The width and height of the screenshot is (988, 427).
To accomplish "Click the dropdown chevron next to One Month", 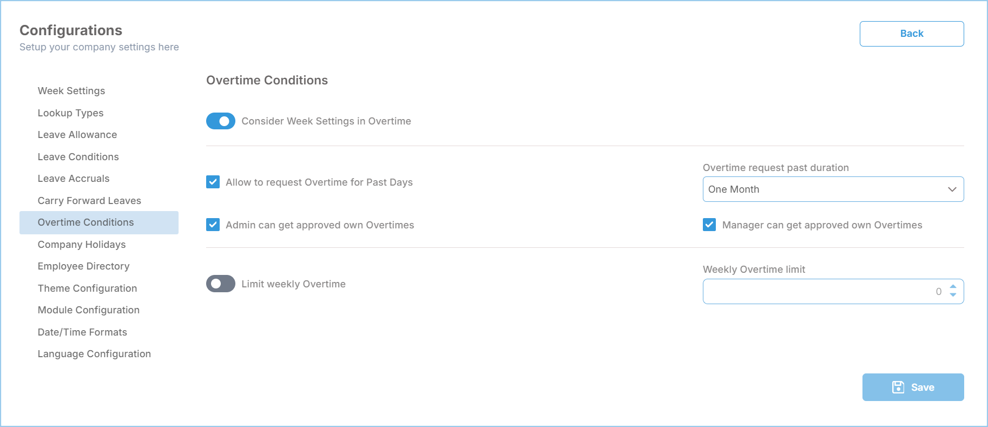I will [952, 189].
